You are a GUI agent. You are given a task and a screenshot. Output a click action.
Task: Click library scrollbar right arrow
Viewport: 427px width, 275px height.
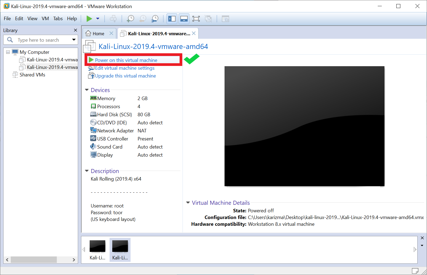pyautogui.click(x=74, y=260)
